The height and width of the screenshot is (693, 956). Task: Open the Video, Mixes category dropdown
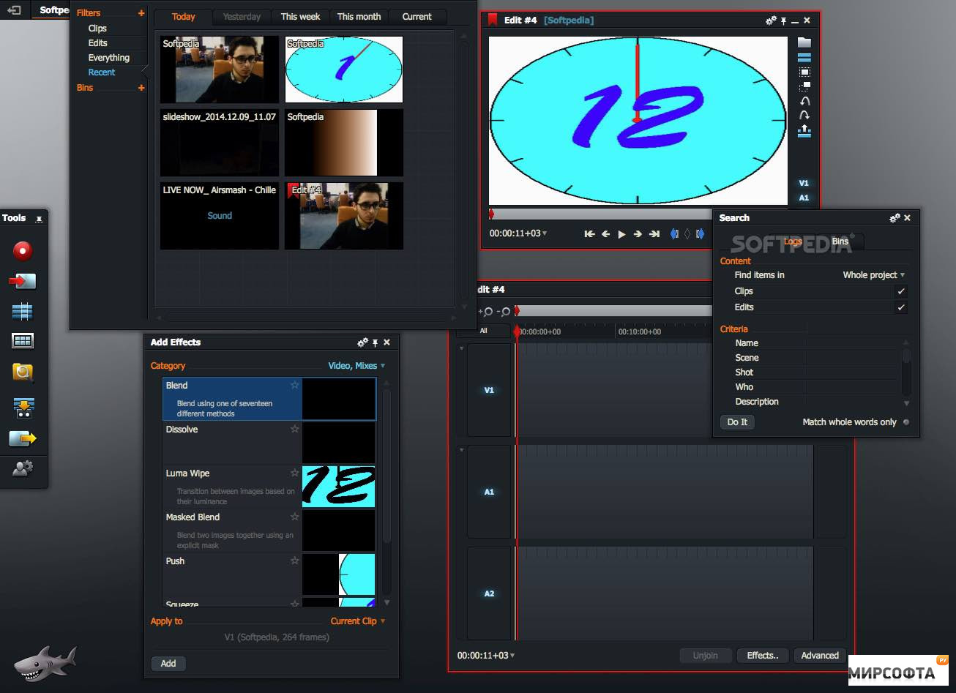pyautogui.click(x=356, y=366)
